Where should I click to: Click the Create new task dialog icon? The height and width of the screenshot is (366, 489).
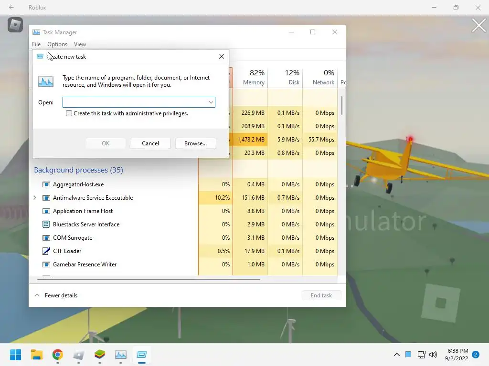[x=40, y=56]
